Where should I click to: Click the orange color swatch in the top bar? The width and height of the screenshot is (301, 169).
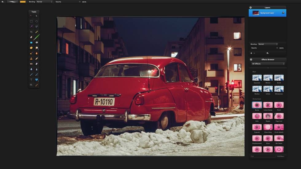[x=23, y=2]
